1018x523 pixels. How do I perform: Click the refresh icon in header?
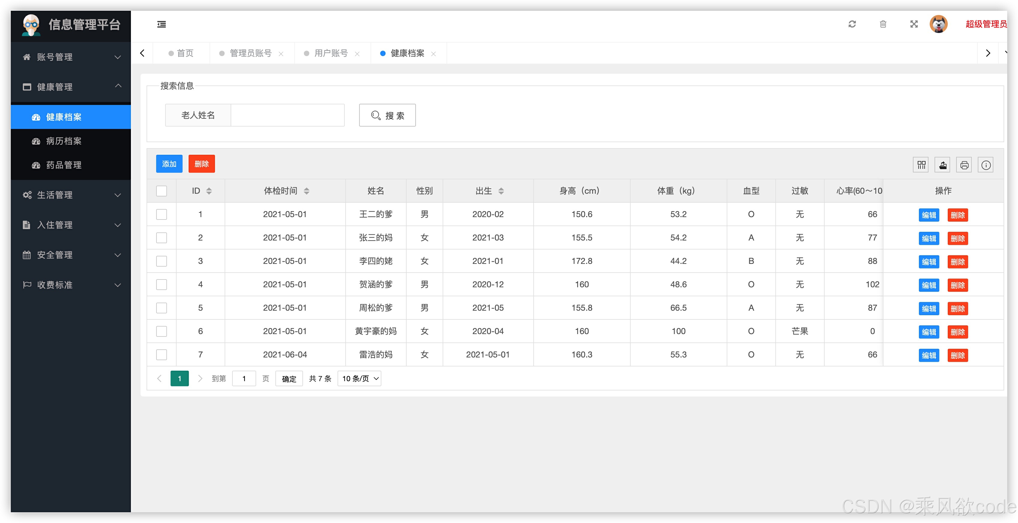click(852, 25)
